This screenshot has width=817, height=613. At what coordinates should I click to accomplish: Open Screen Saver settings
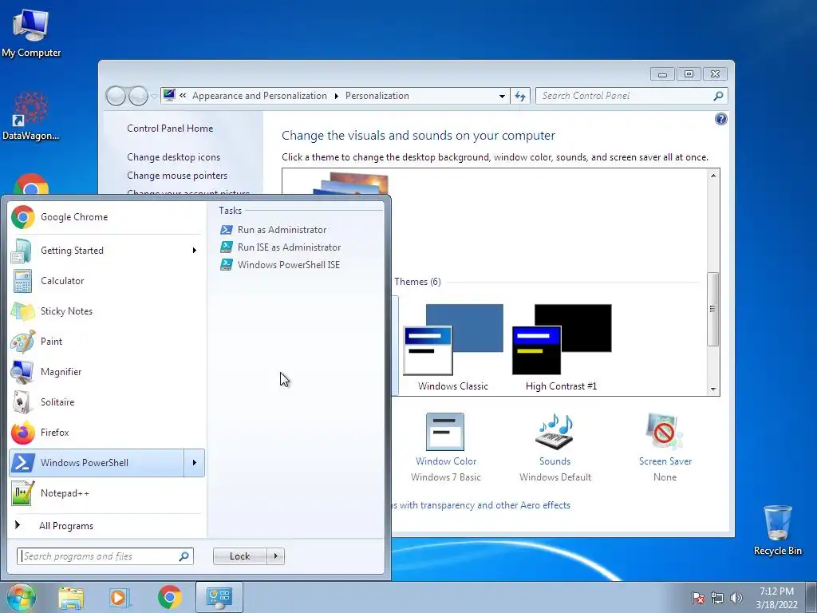(x=665, y=448)
